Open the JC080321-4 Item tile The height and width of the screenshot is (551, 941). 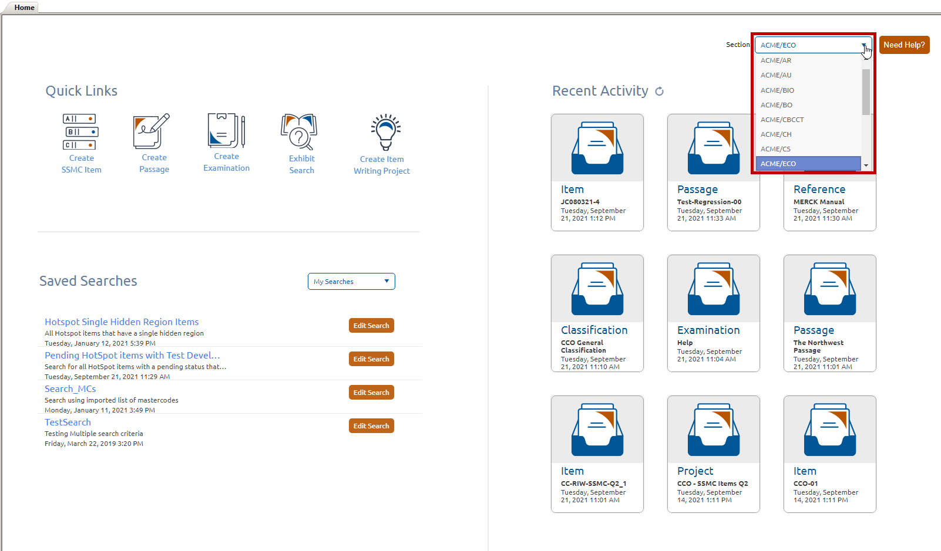point(597,172)
